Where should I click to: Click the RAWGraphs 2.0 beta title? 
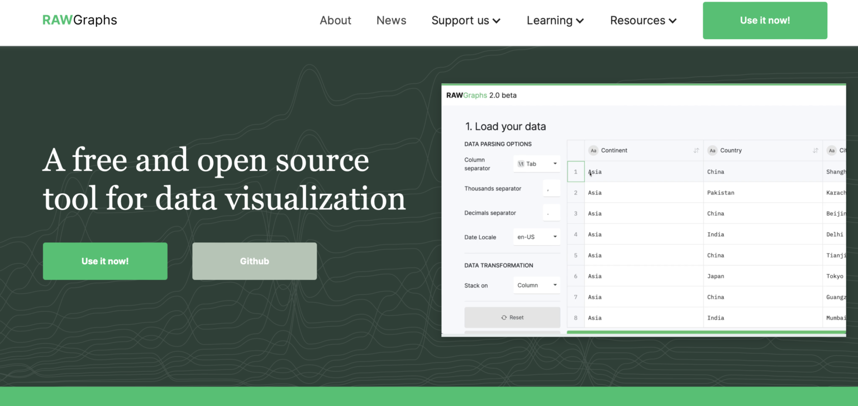(482, 95)
